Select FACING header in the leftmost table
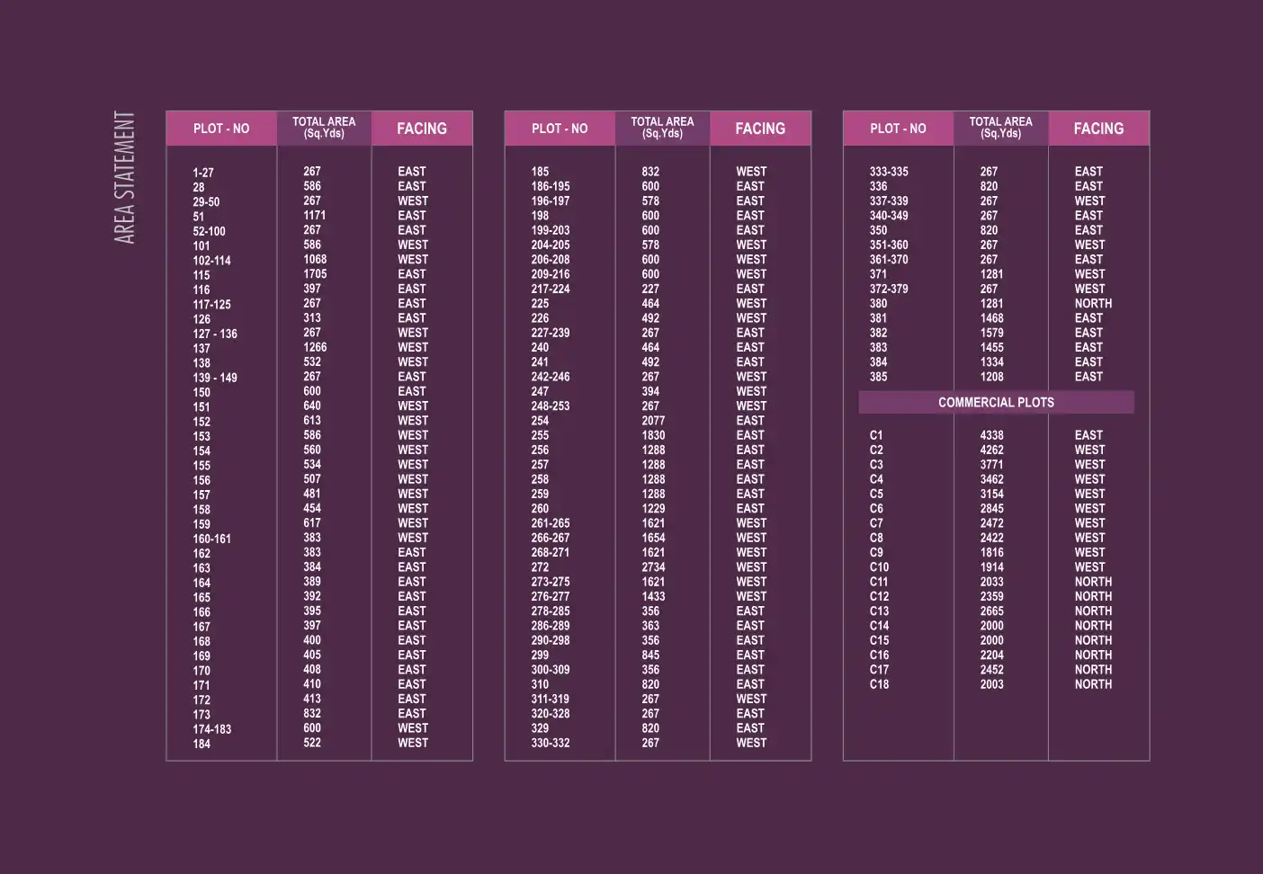 pos(422,129)
